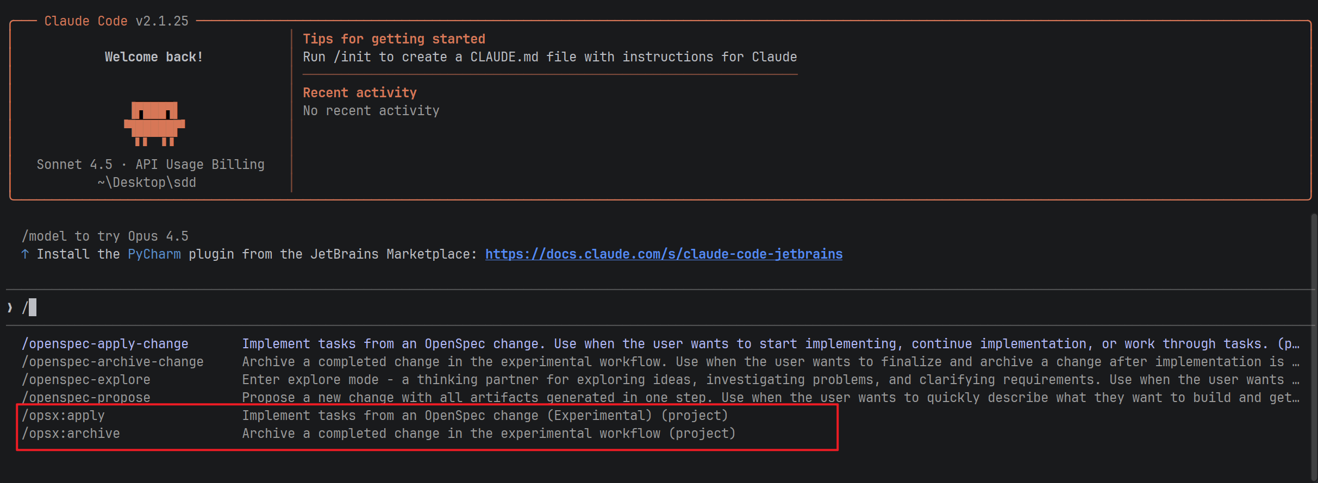Click the "Welcome back!" greeting
1318x483 pixels.
pyautogui.click(x=154, y=57)
